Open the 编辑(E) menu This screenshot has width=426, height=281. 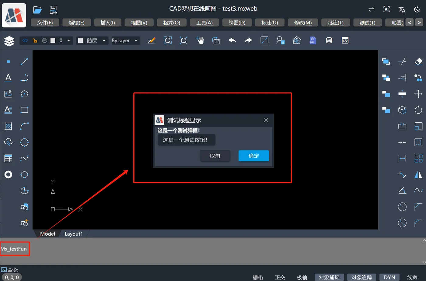(77, 23)
